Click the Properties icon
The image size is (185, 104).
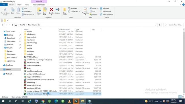click(x=85, y=10)
